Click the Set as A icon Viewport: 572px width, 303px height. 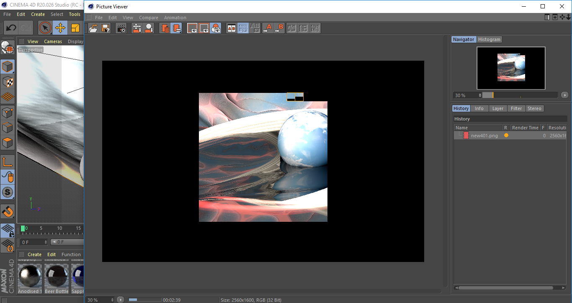(x=267, y=28)
